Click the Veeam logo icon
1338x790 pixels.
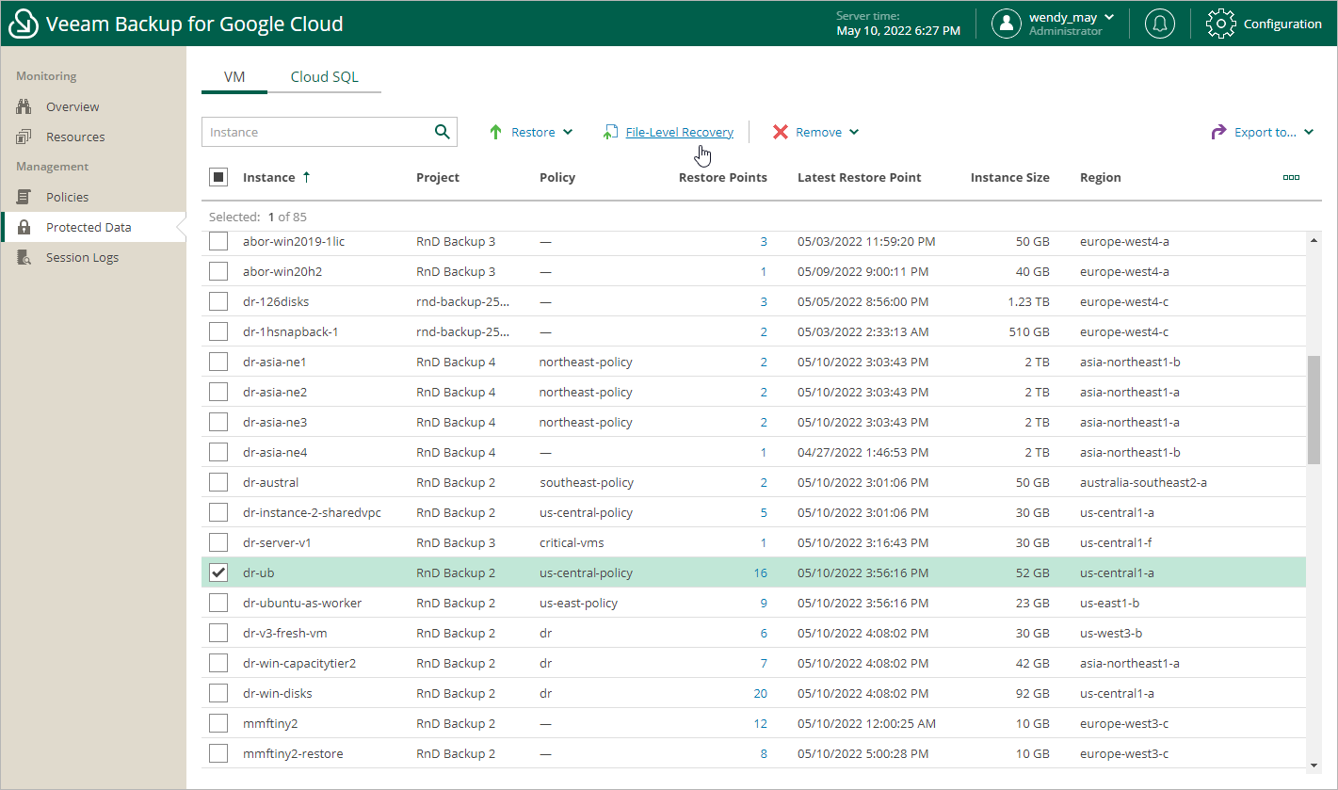coord(23,24)
